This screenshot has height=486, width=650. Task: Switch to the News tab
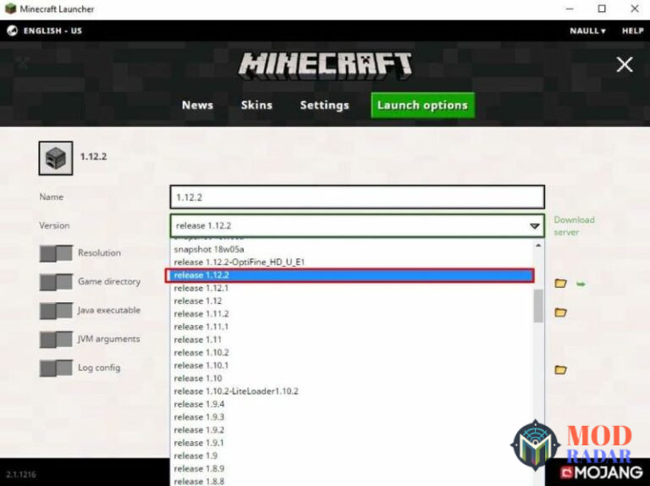point(197,105)
